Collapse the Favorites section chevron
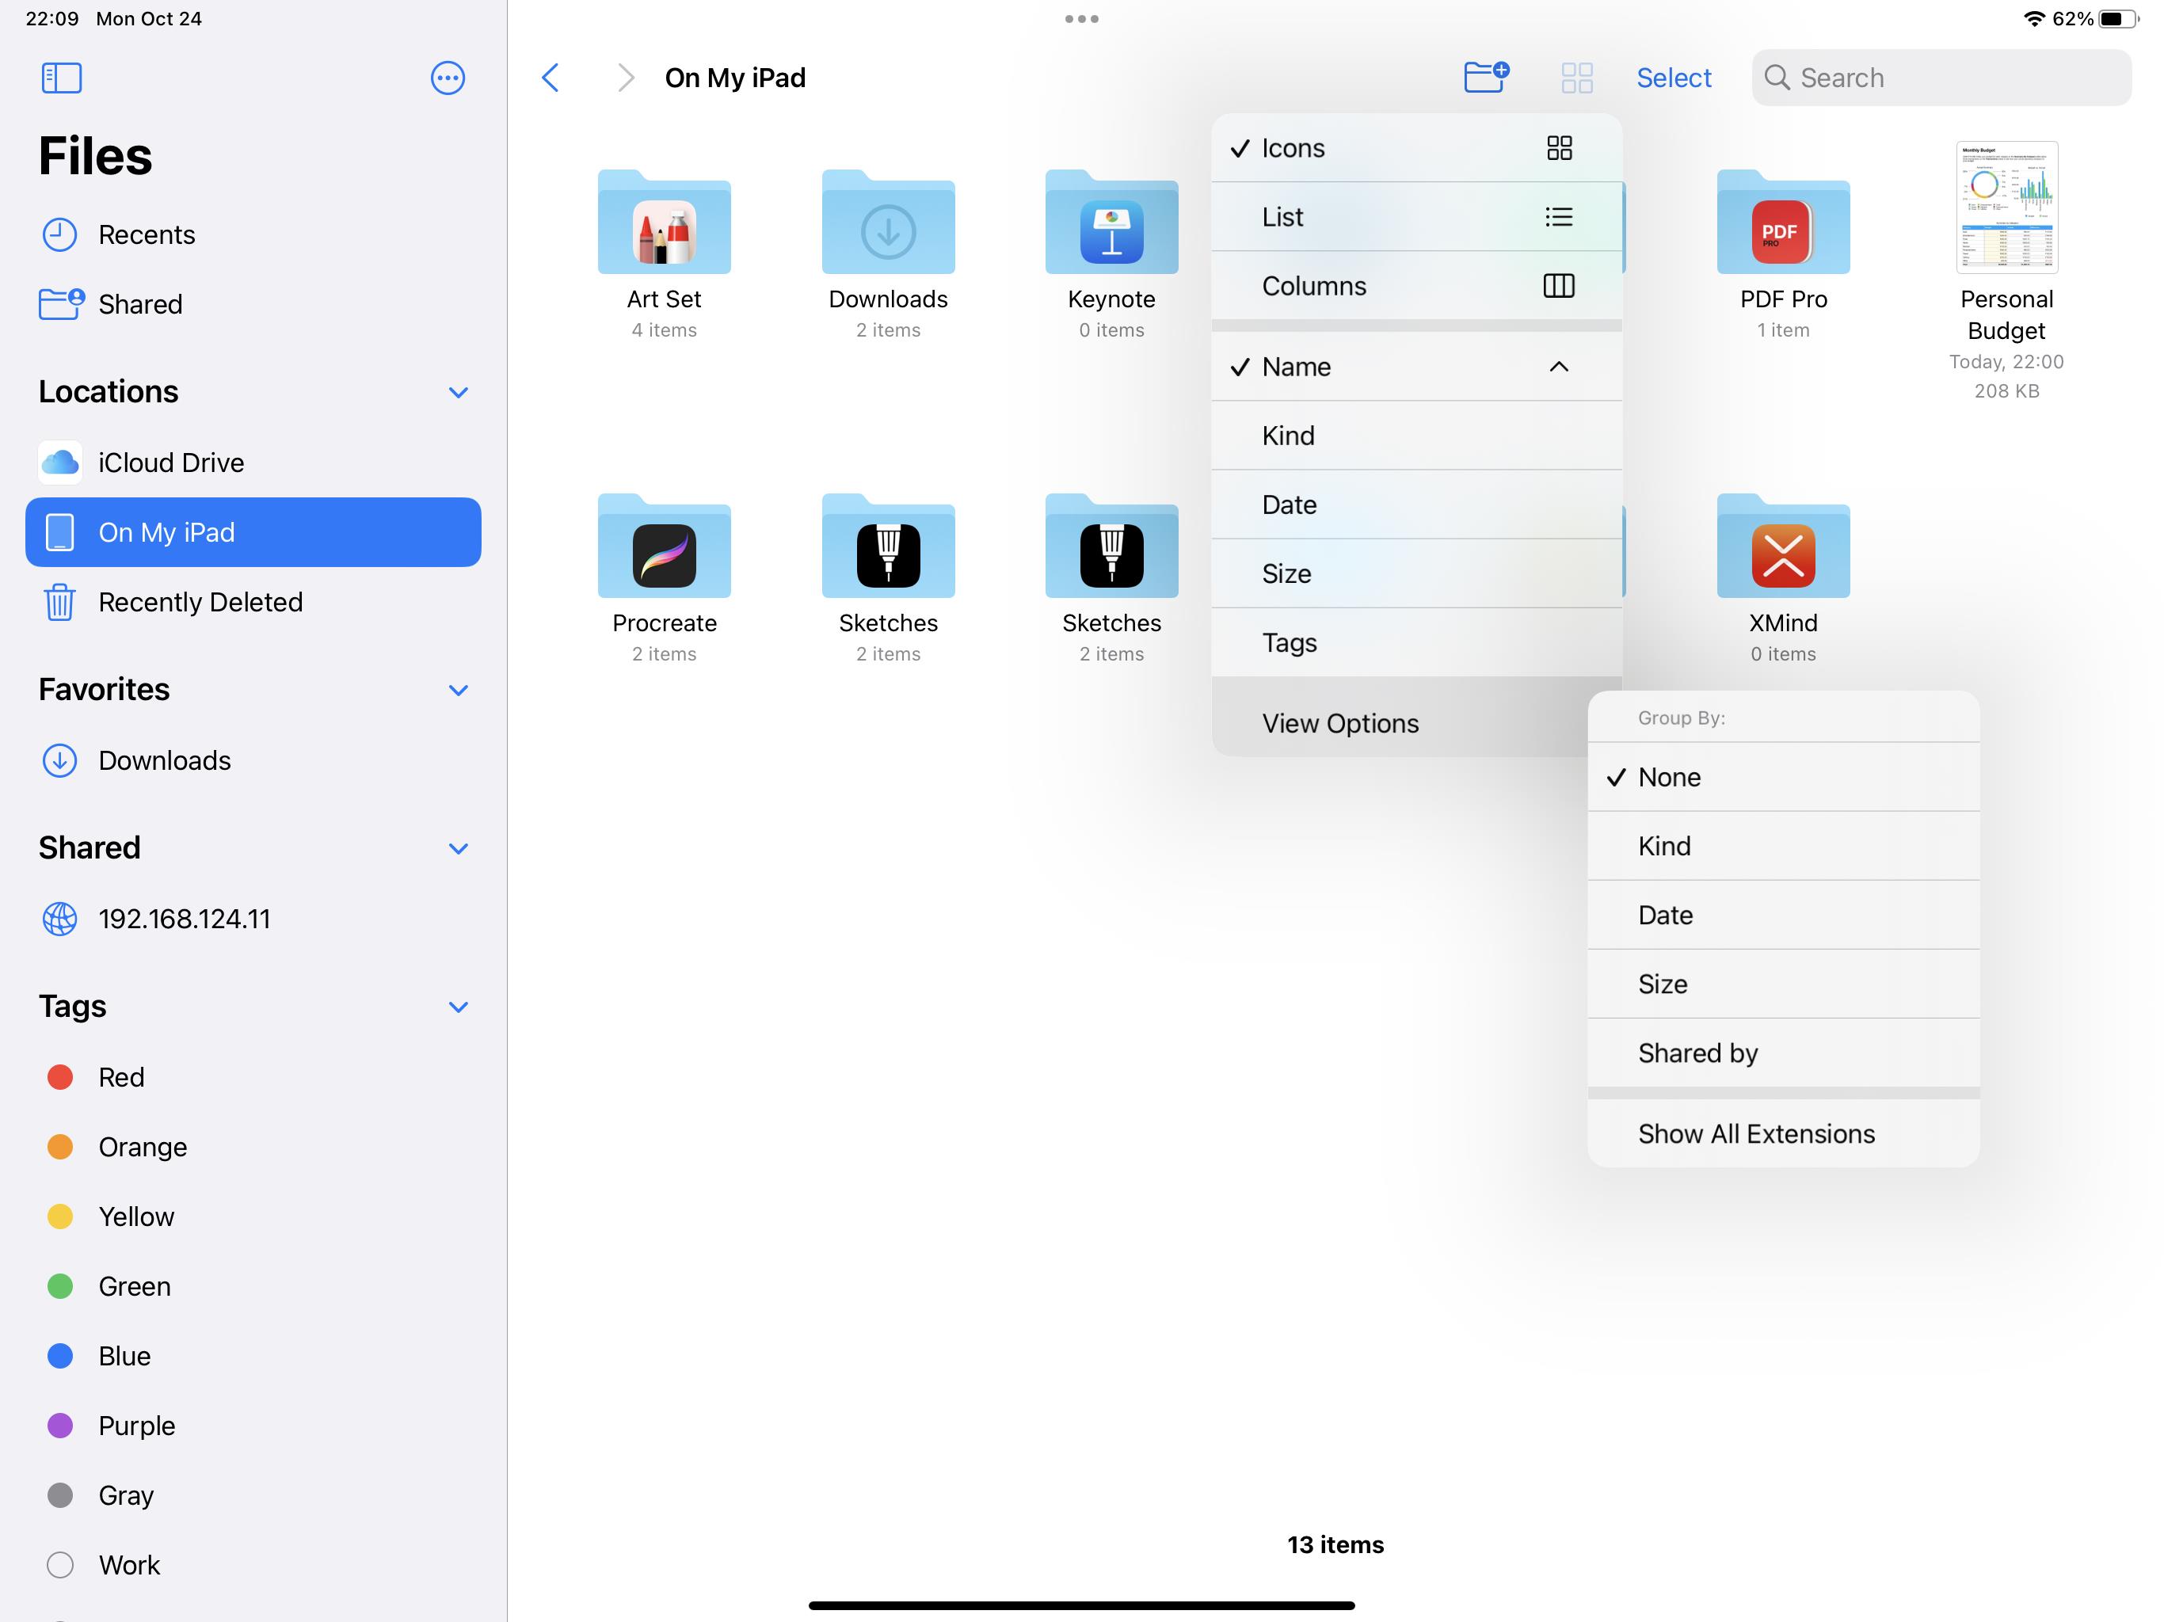 [458, 691]
